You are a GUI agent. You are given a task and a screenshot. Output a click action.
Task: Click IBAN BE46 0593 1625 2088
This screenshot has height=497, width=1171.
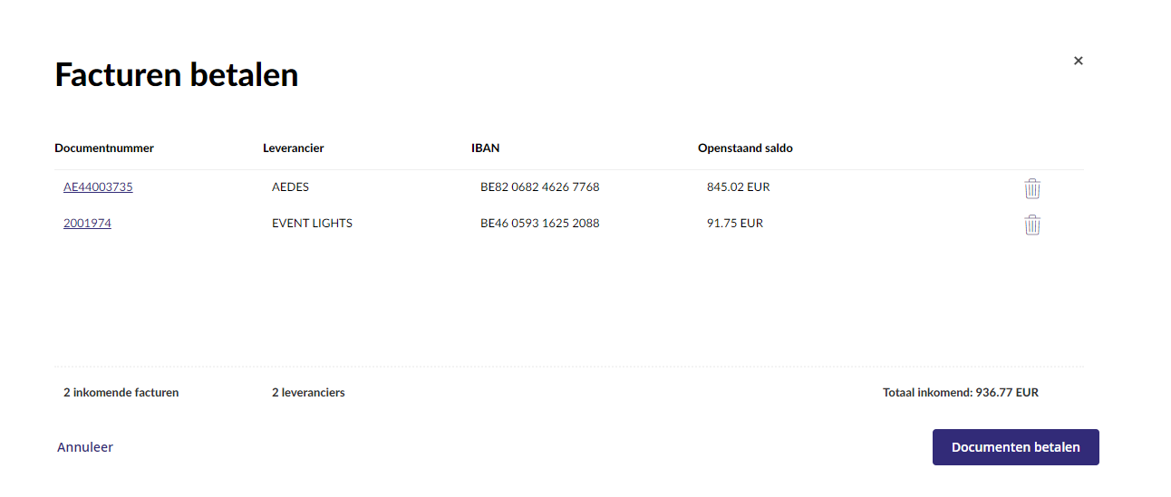click(x=540, y=224)
